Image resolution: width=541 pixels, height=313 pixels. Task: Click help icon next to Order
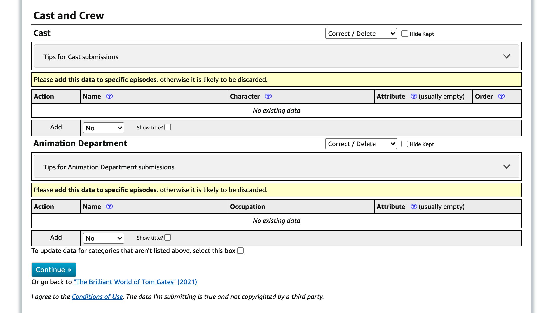click(x=501, y=96)
